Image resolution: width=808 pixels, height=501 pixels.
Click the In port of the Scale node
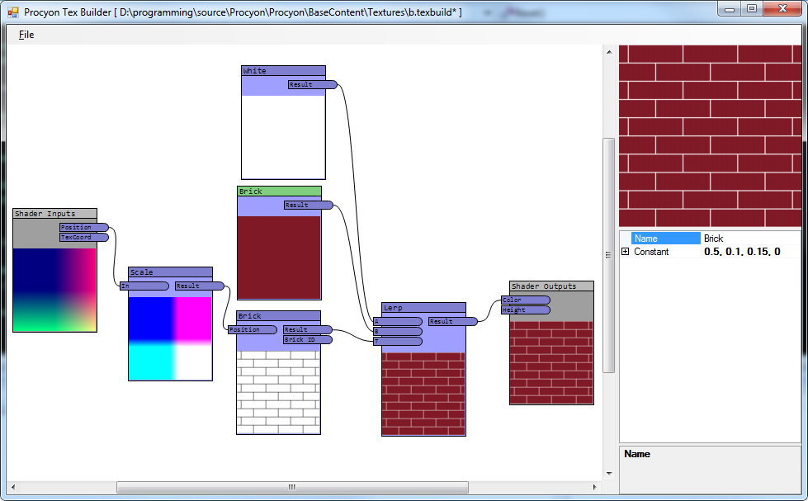tap(144, 286)
